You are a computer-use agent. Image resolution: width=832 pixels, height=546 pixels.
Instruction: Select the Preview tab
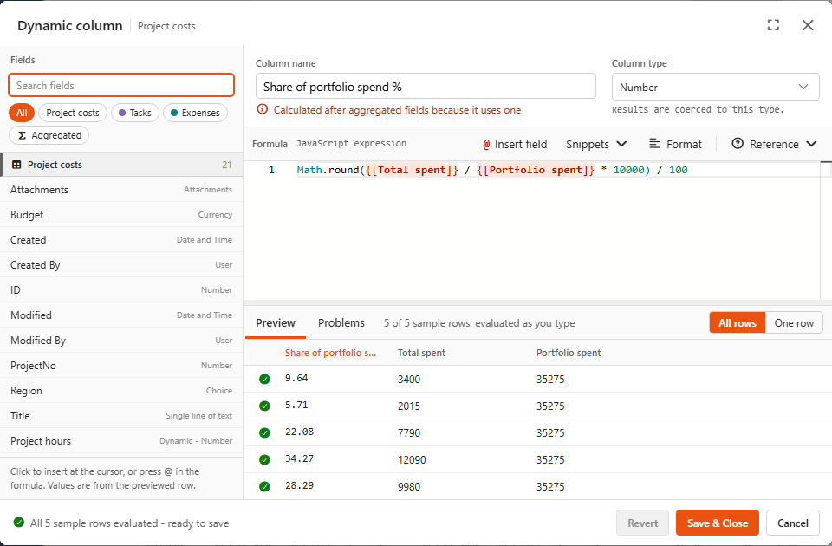pyautogui.click(x=276, y=322)
